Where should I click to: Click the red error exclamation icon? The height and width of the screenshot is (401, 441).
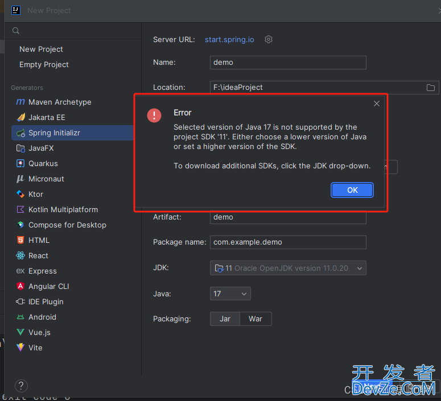(x=154, y=115)
